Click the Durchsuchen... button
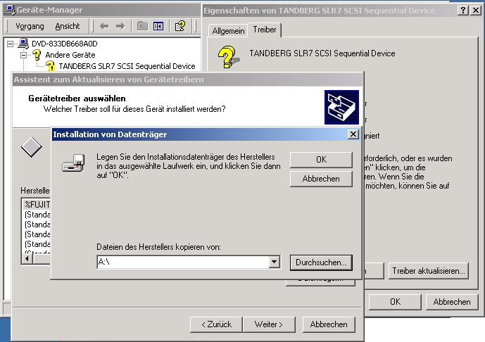This screenshot has width=485, height=342. pos(321,262)
